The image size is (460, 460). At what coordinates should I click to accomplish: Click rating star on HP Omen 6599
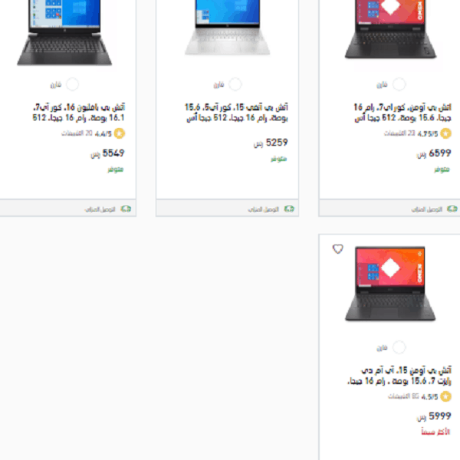point(445,133)
